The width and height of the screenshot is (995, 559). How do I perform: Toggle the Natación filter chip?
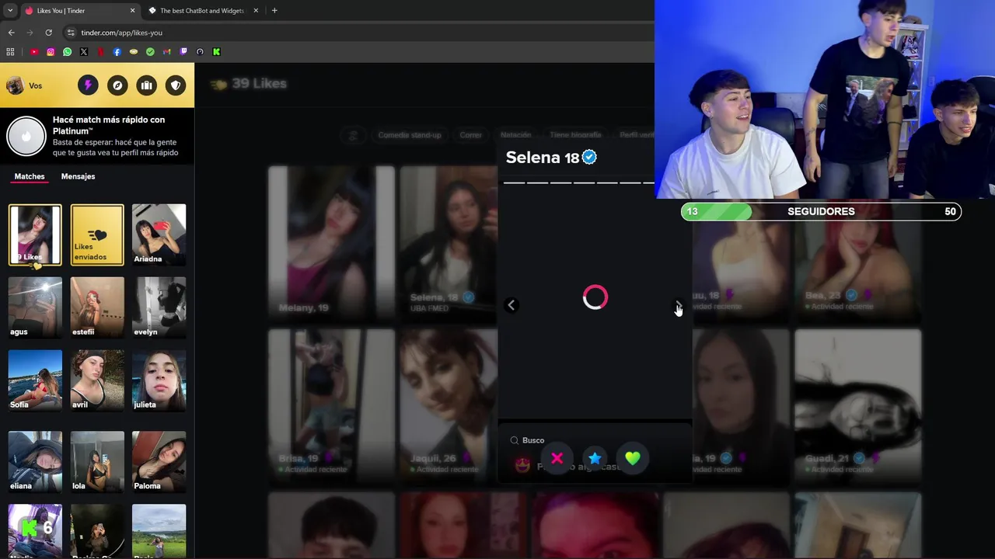click(x=515, y=135)
